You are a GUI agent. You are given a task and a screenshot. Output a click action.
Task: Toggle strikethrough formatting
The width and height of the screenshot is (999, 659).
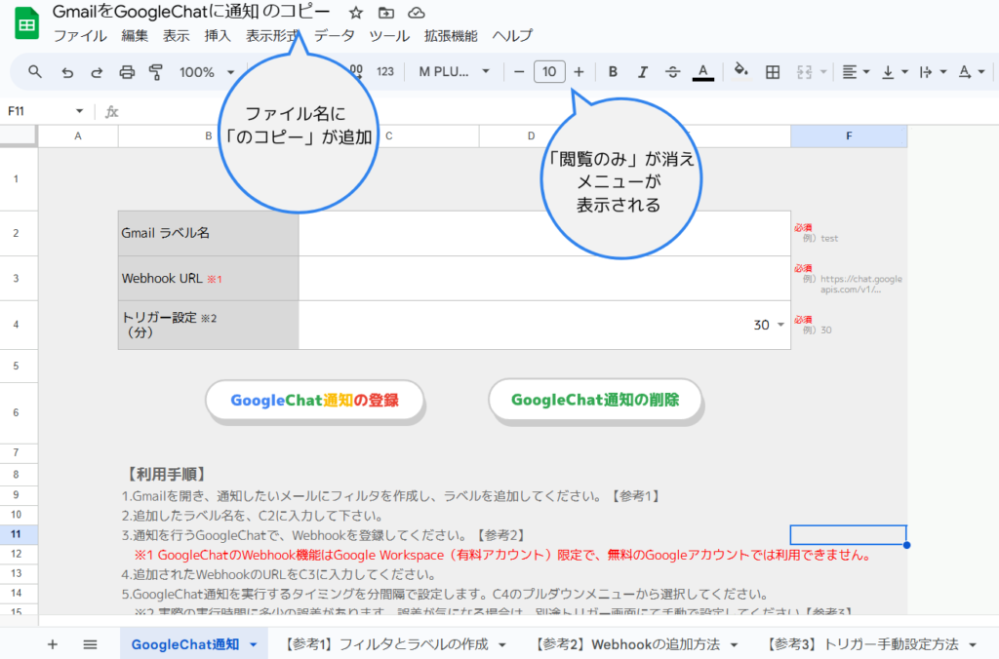tap(673, 72)
